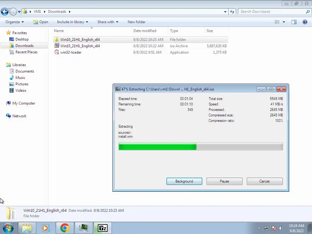Open the Include in library menu
The image size is (312, 234).
(73, 22)
